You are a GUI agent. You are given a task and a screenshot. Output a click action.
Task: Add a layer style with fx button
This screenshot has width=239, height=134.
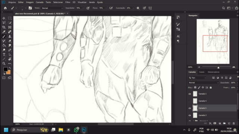click(x=210, y=123)
